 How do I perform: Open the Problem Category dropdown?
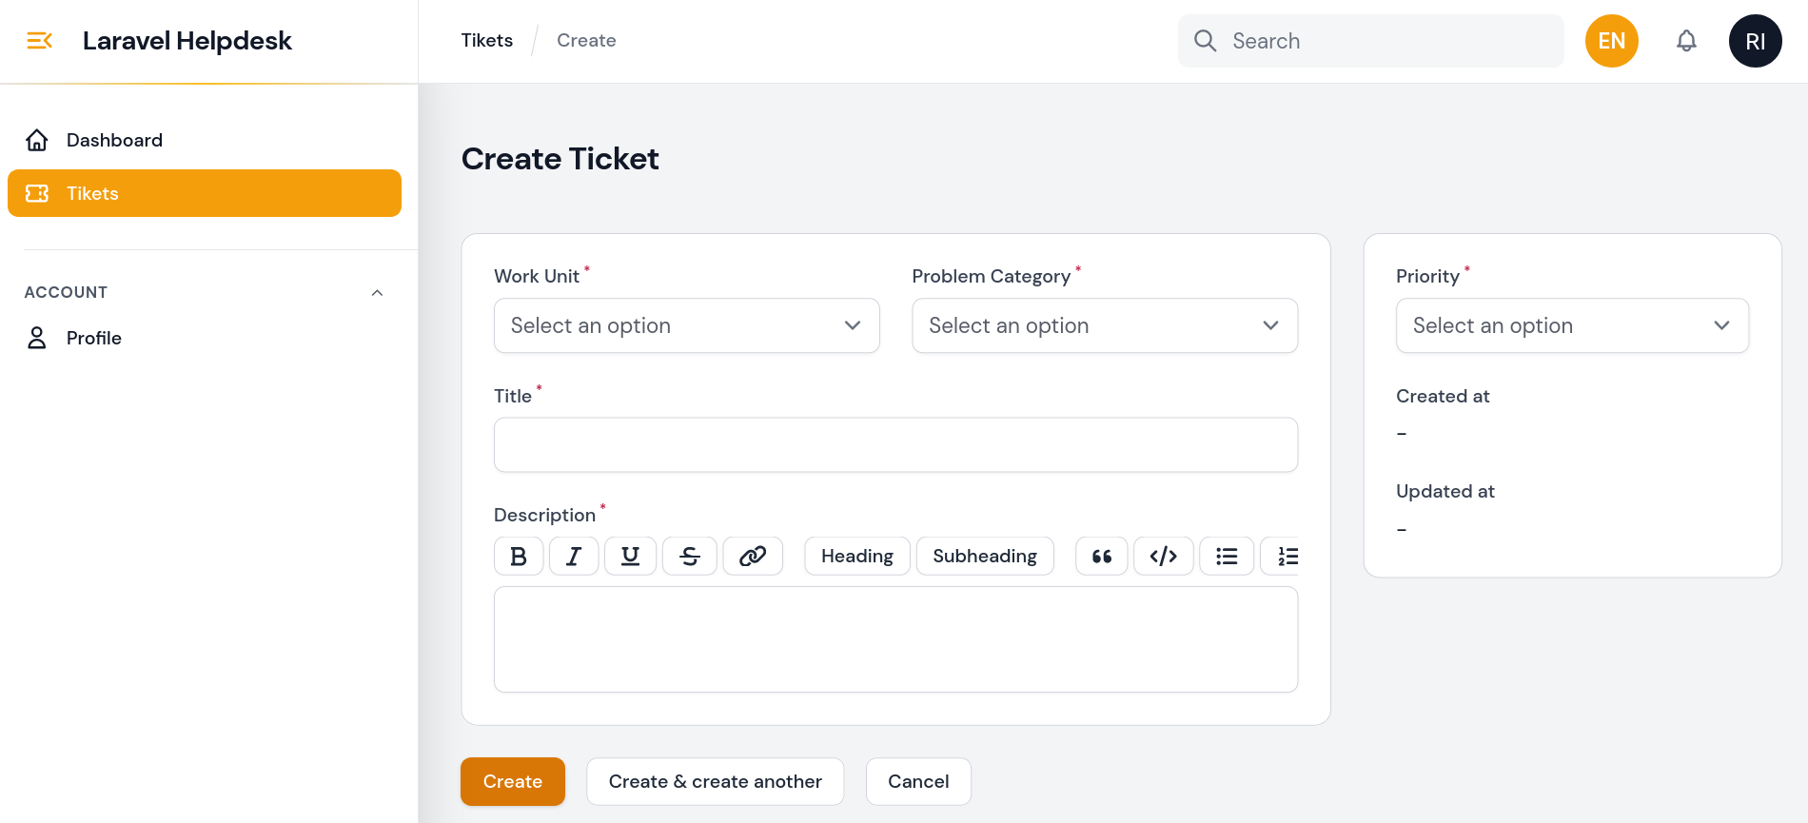[x=1104, y=325]
